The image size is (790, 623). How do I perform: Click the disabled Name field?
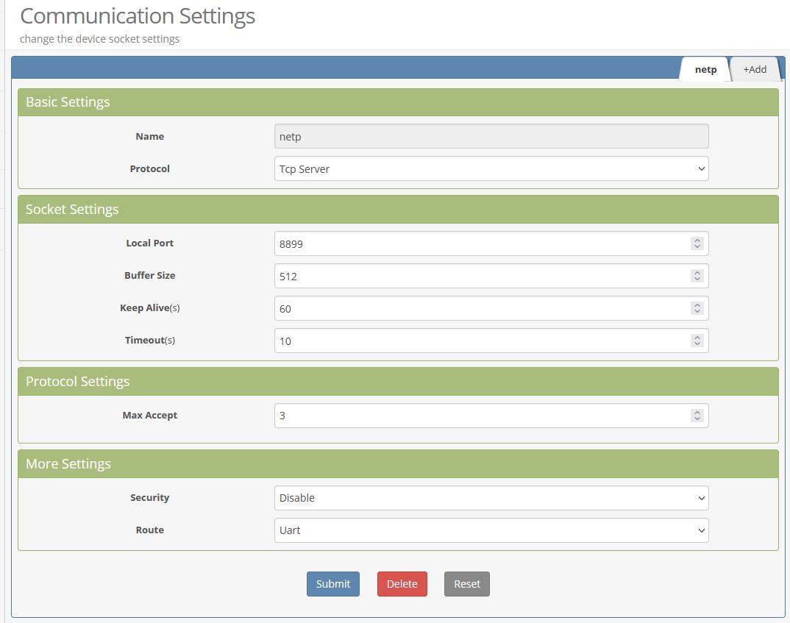491,137
